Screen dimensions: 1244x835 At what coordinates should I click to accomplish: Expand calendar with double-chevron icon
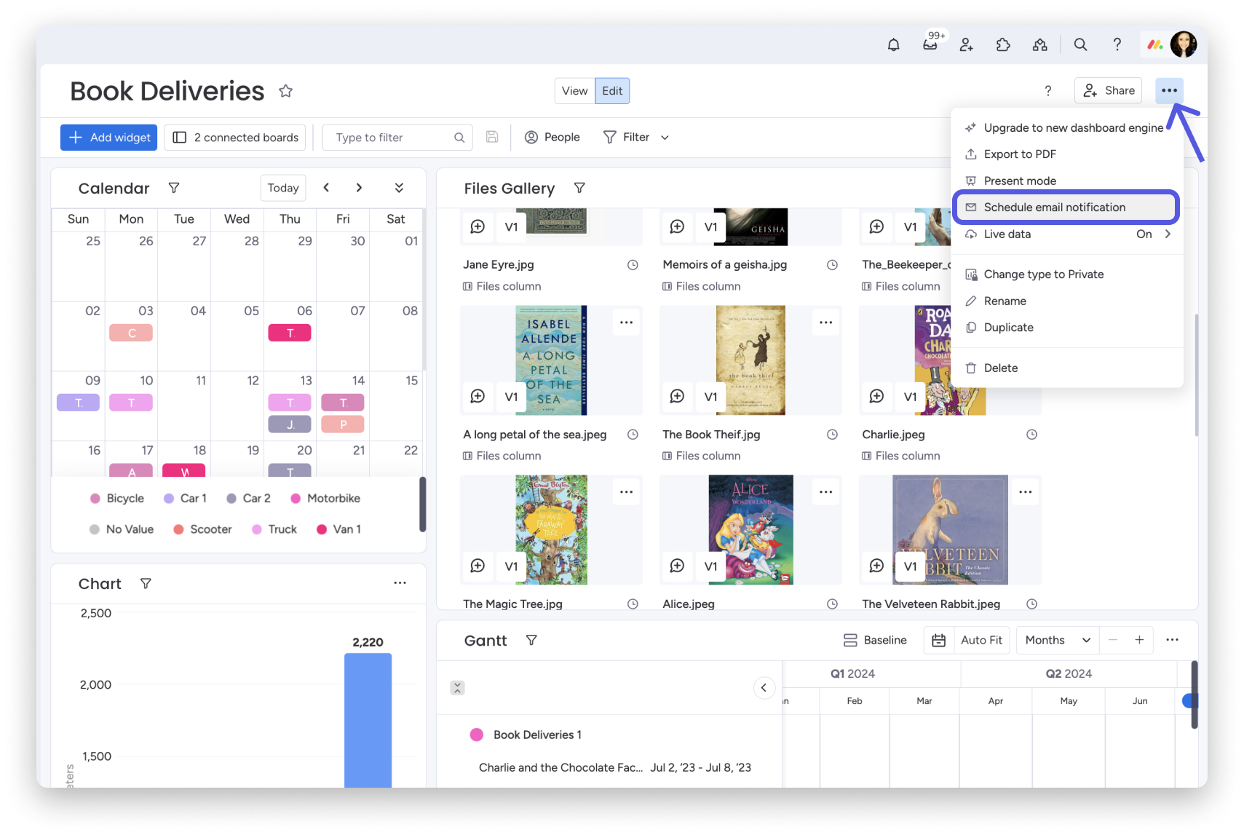tap(399, 188)
